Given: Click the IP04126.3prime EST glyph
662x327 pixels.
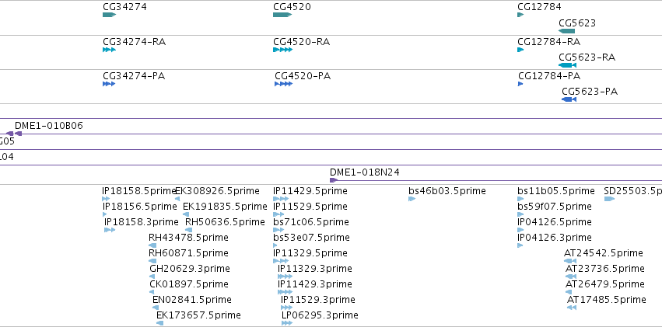Looking at the screenshot, I should (520, 245).
